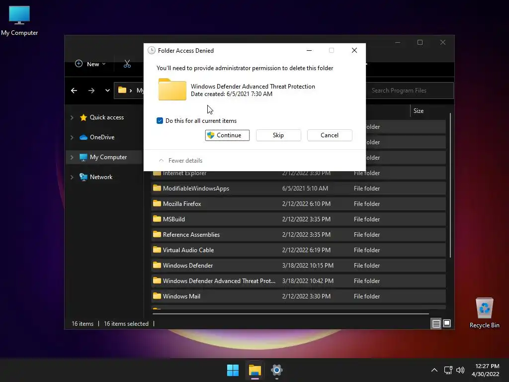Click the large folder icon in dialog
509x382 pixels.
coord(172,90)
